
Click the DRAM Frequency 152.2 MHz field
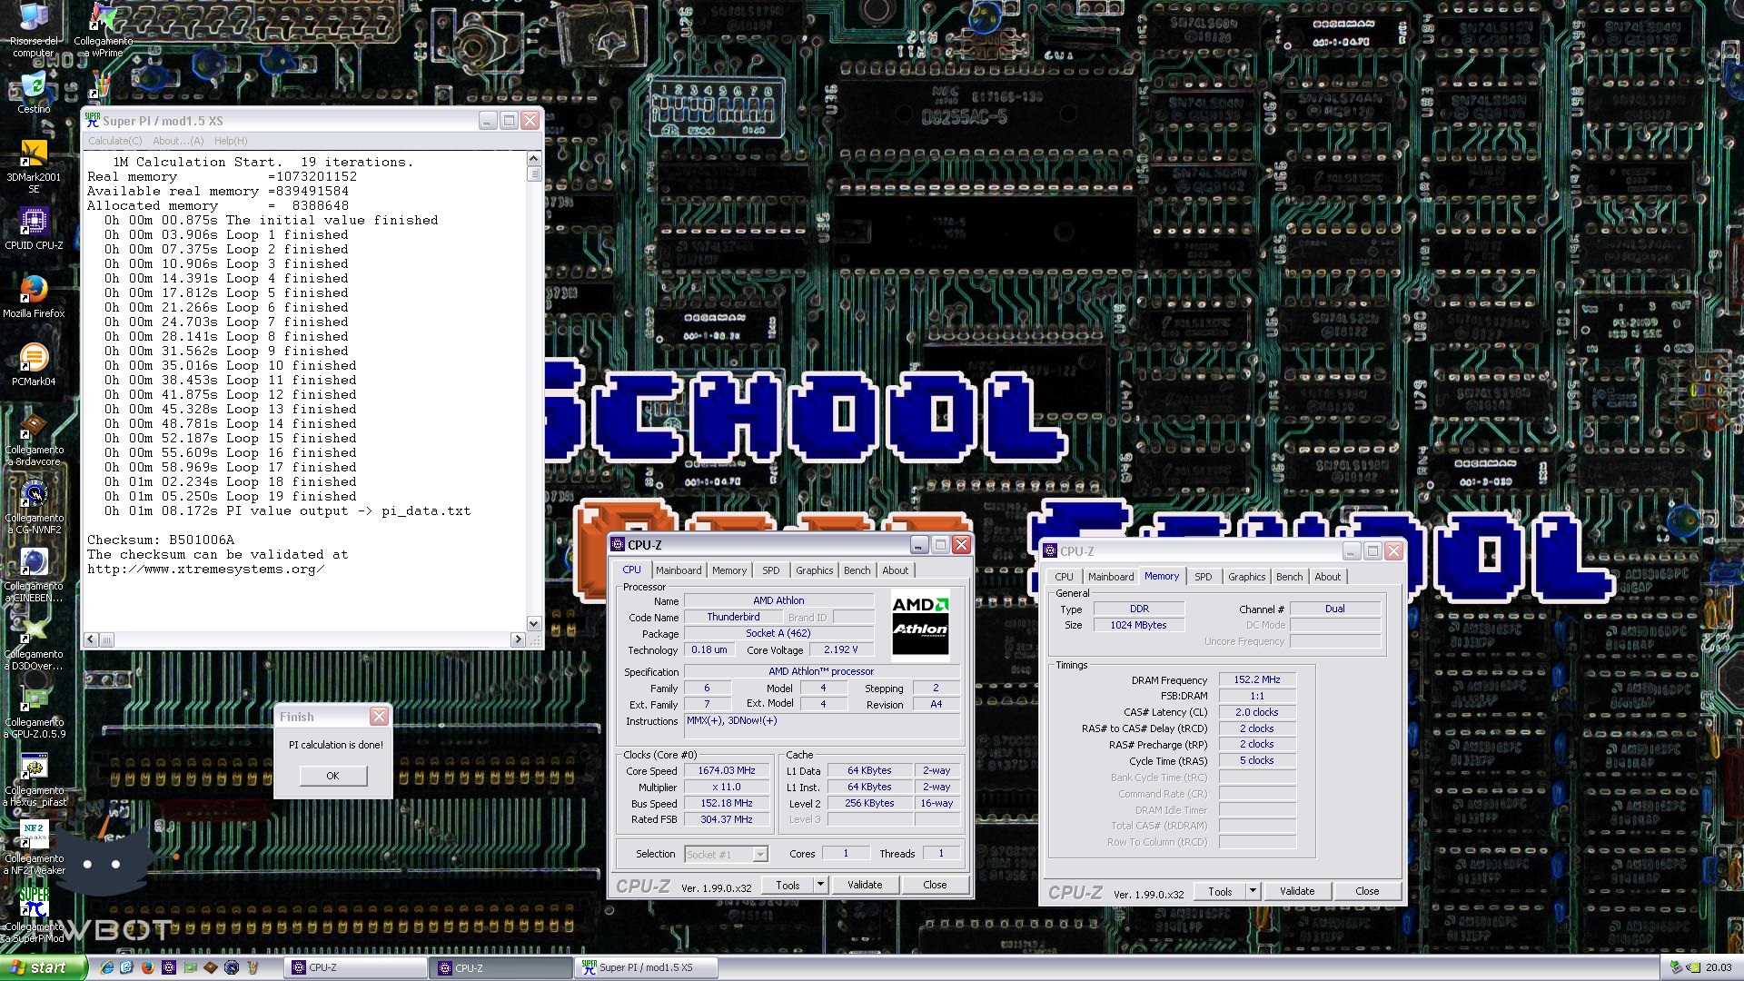[1257, 679]
